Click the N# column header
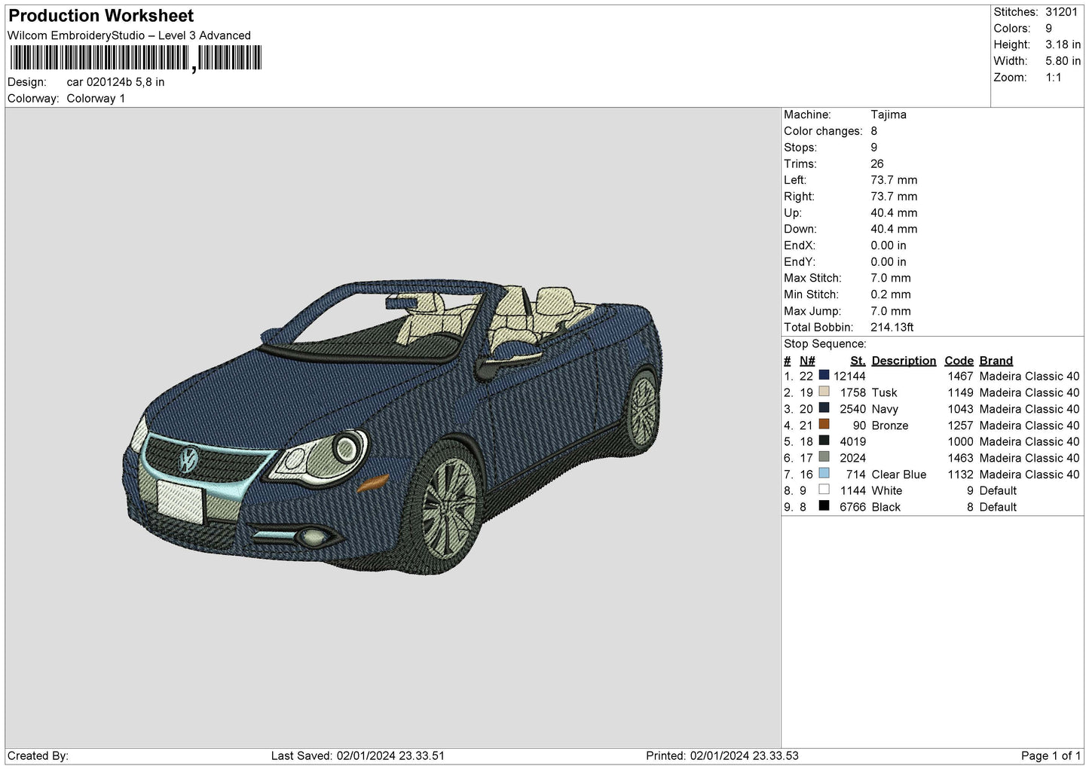1089x769 pixels. (807, 361)
